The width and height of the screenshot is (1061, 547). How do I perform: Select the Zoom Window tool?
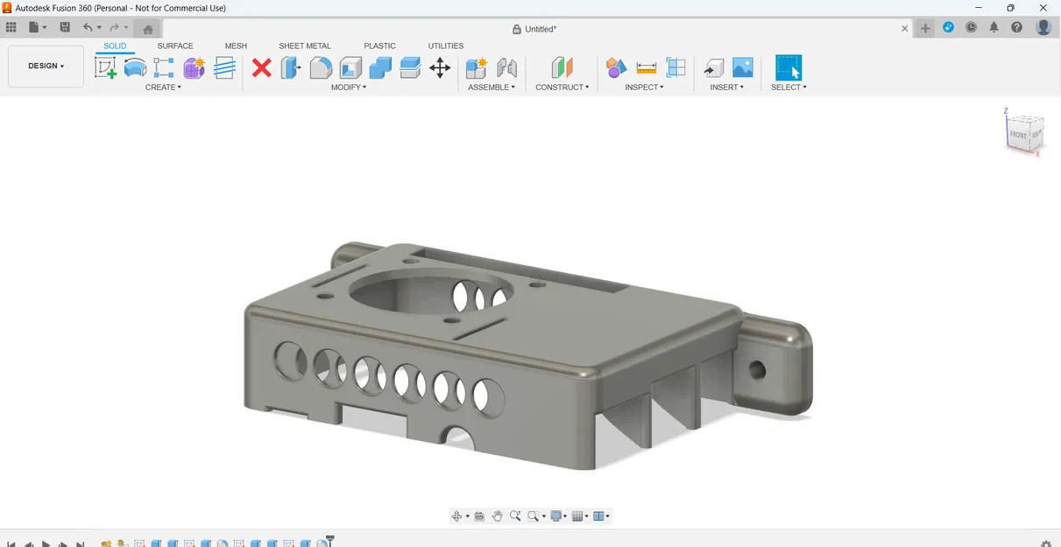(535, 516)
